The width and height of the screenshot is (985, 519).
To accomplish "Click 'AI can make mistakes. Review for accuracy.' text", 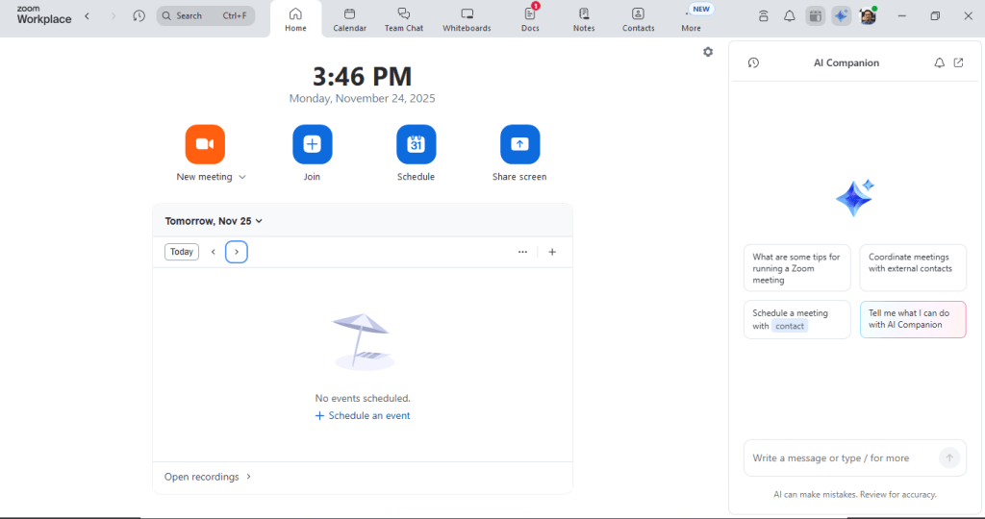I will (855, 495).
